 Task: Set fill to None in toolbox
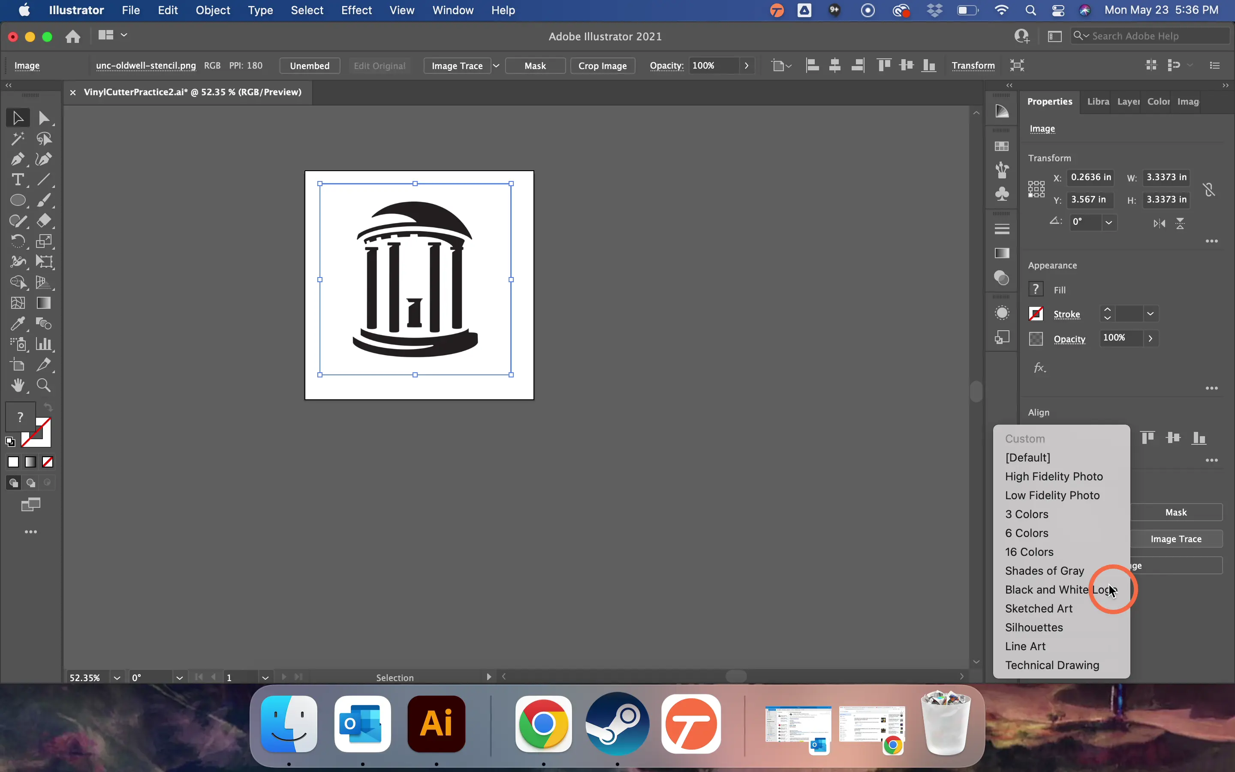pyautogui.click(x=48, y=463)
